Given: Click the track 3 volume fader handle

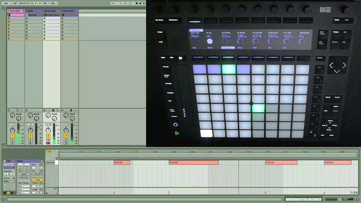Looking at the screenshot, I should click(x=56, y=125).
